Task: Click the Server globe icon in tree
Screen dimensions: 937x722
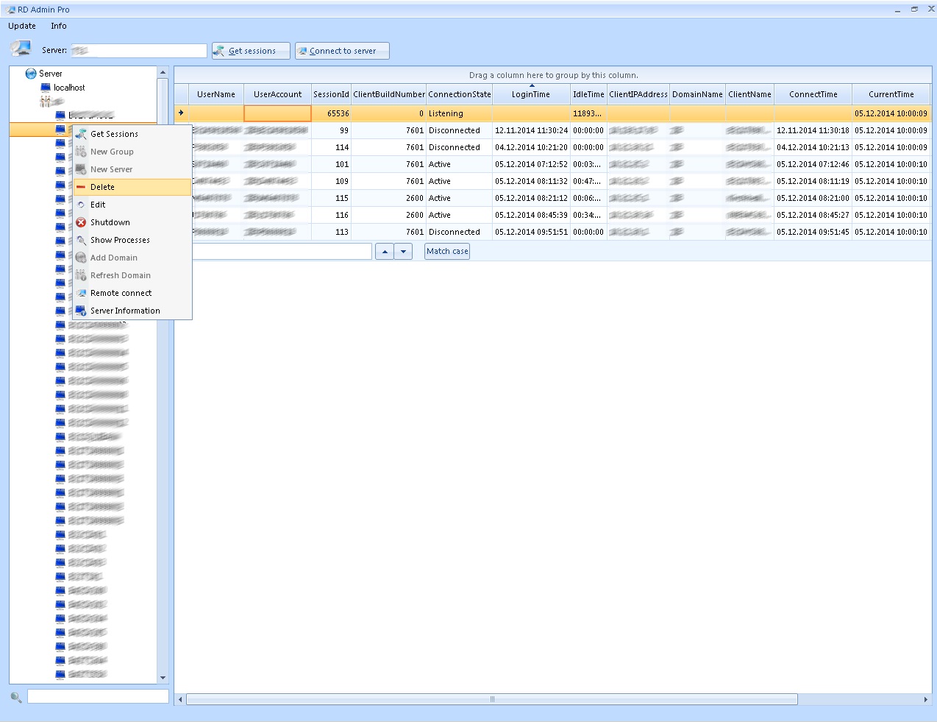Action: click(x=31, y=74)
